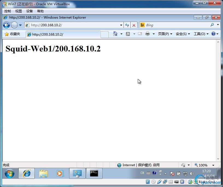Expand the feeds dropdown arrow
This screenshot has height=187, width=223.
[134, 34]
